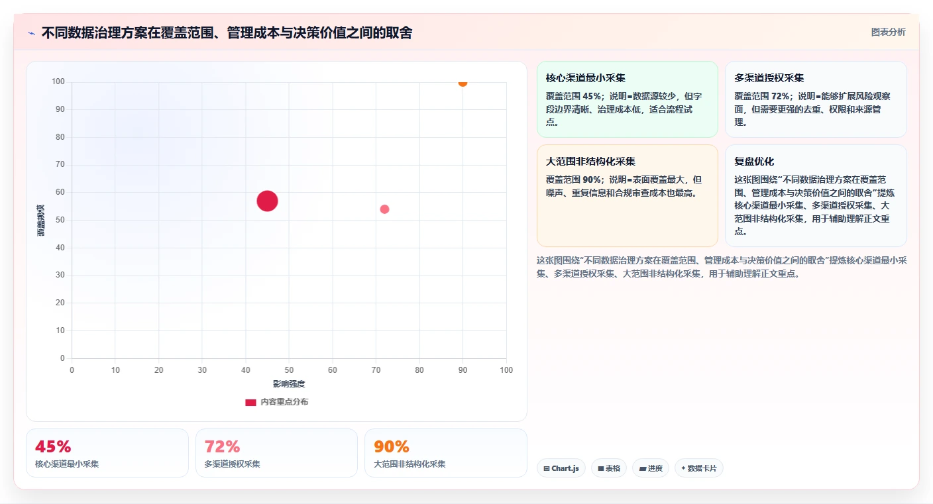Click the 进度 tag

(x=651, y=468)
